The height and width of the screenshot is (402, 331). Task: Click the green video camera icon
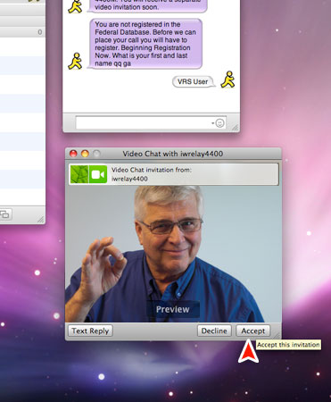tap(98, 174)
